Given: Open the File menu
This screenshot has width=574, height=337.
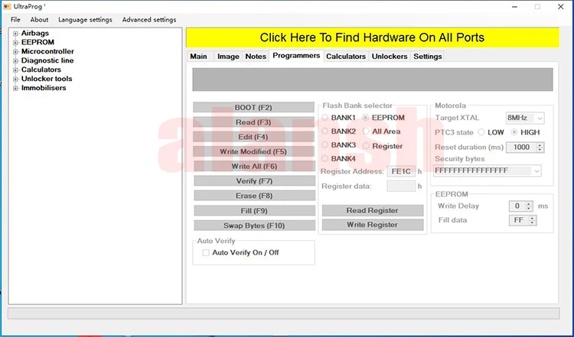Looking at the screenshot, I should [15, 20].
